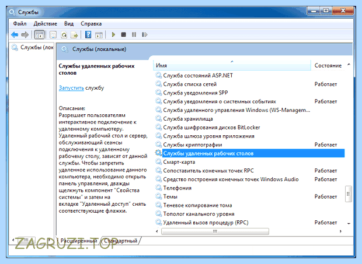
Task: Click Работает status of Службы криптографии
Action: [326, 145]
